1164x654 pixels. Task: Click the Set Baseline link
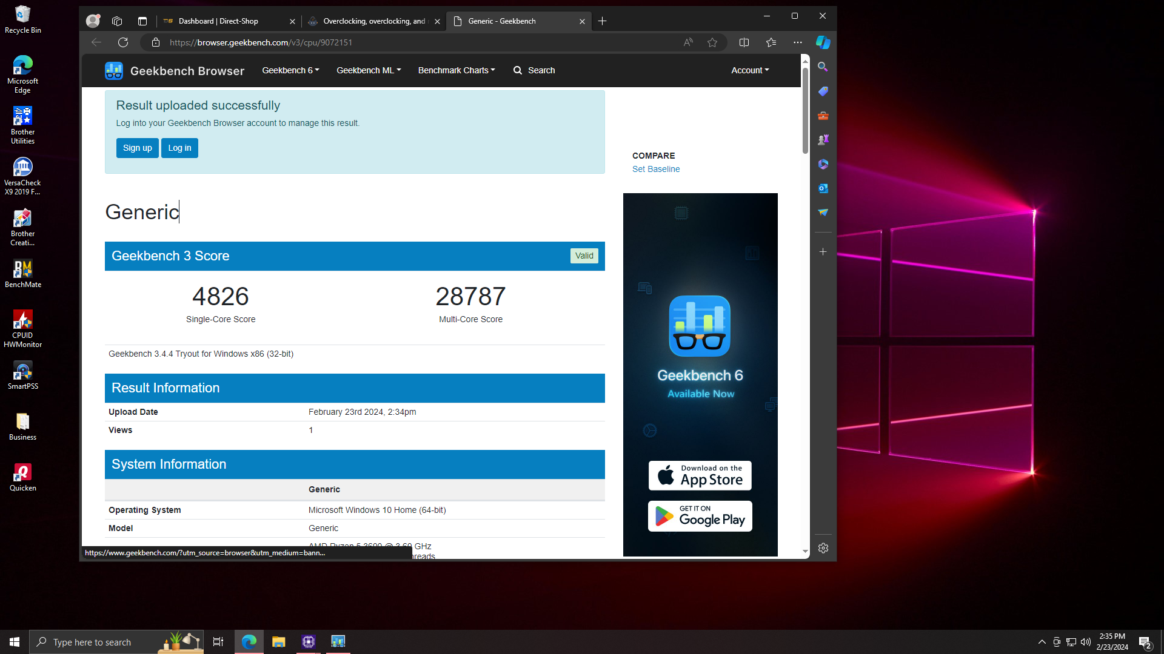click(x=656, y=169)
